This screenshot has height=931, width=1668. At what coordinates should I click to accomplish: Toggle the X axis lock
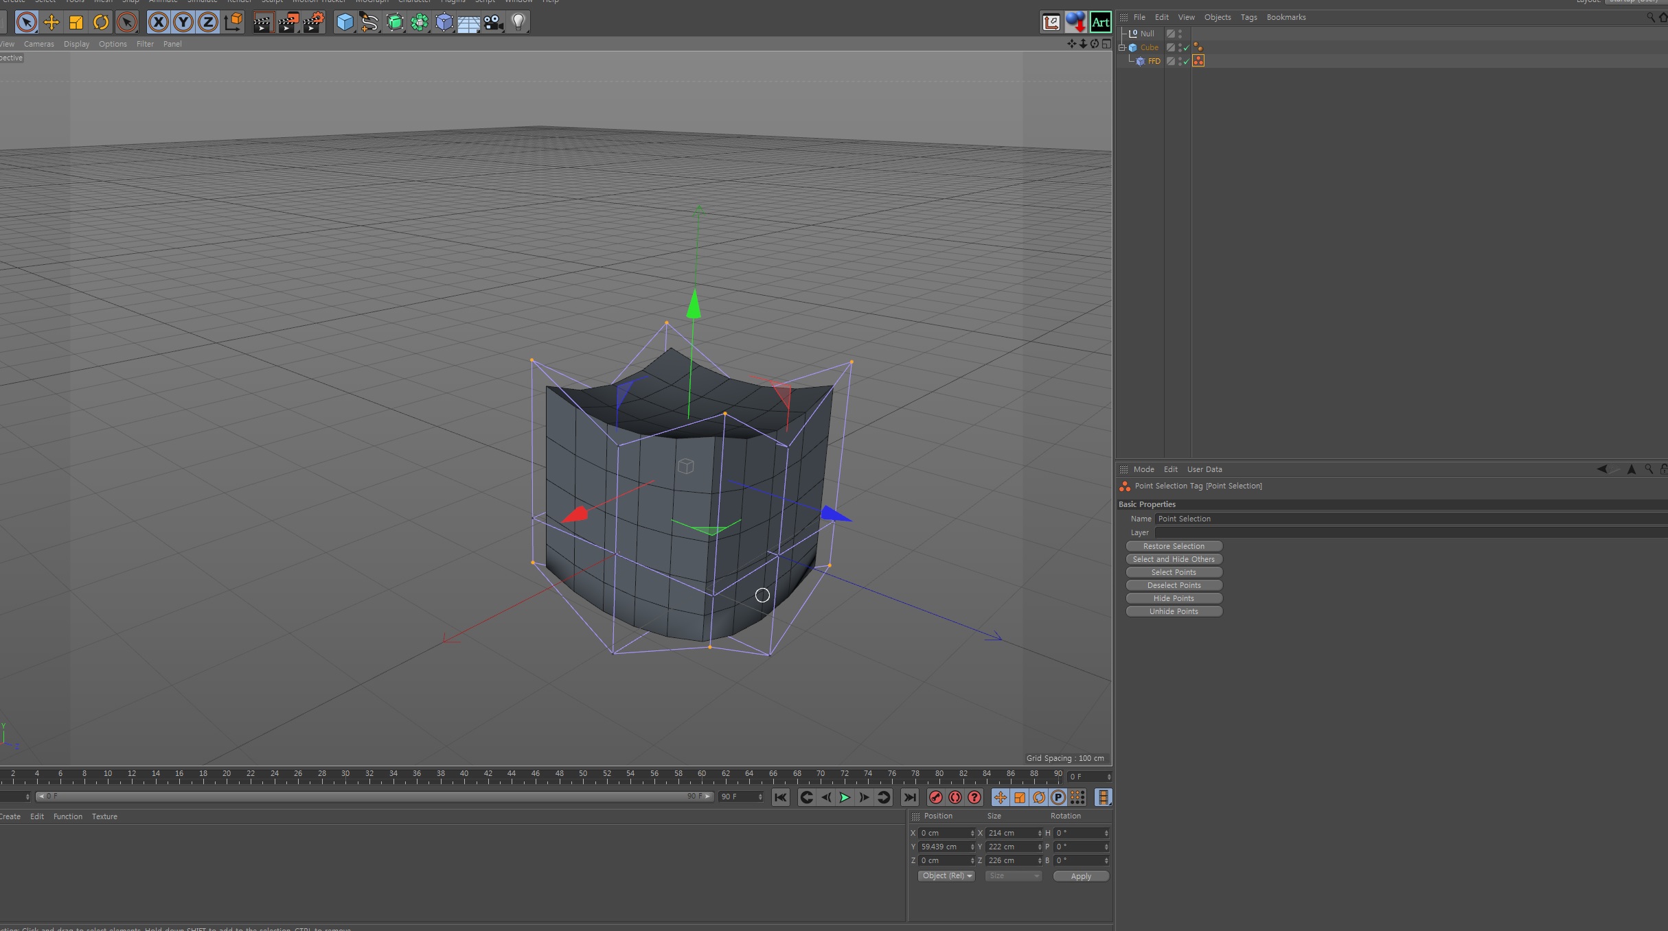click(x=158, y=23)
